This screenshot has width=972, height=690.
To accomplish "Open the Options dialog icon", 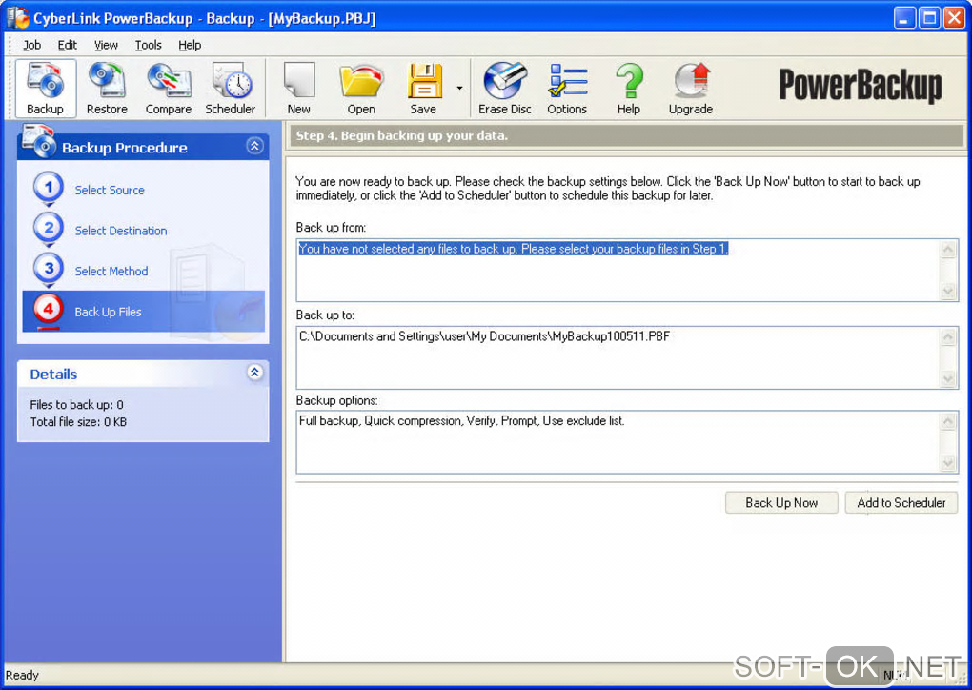I will tap(567, 88).
